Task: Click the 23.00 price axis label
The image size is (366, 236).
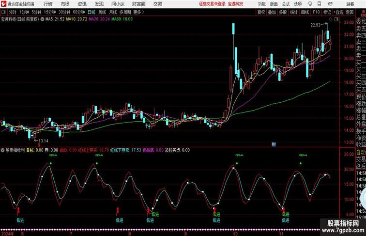Action: pyautogui.click(x=349, y=23)
